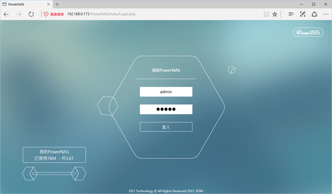The height and width of the screenshot is (194, 332).
Task: Click the PowerNAS logo badge
Action: (x=308, y=32)
